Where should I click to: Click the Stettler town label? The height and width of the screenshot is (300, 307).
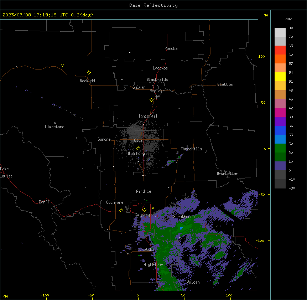point(226,84)
